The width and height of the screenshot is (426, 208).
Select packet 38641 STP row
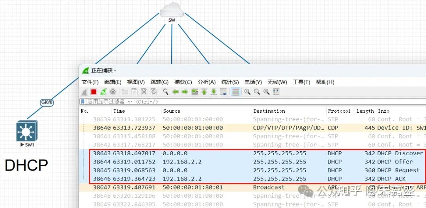coord(253,136)
